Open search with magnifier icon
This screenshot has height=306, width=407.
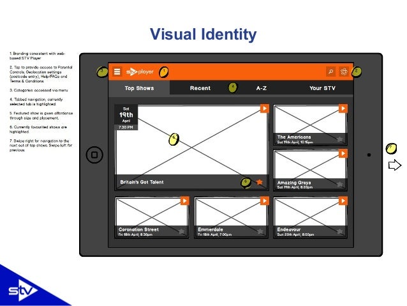click(x=330, y=72)
